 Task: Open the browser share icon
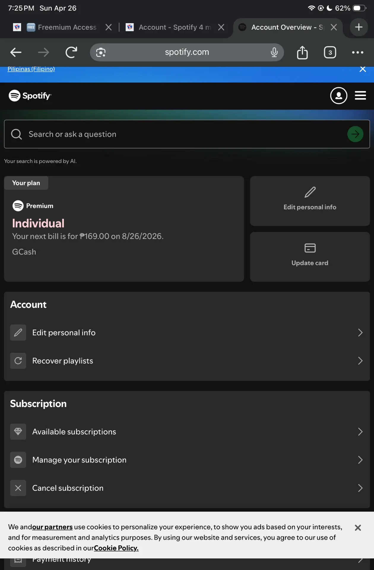(x=302, y=53)
